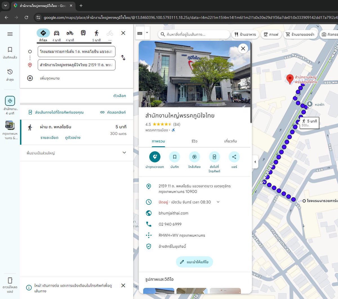
Task: Select best travel mode (ดีที่สุด)
Action: 43,35
